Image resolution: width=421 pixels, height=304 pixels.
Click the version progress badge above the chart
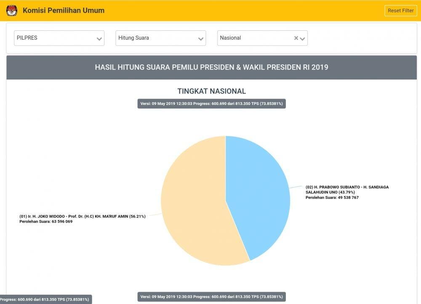pos(211,104)
